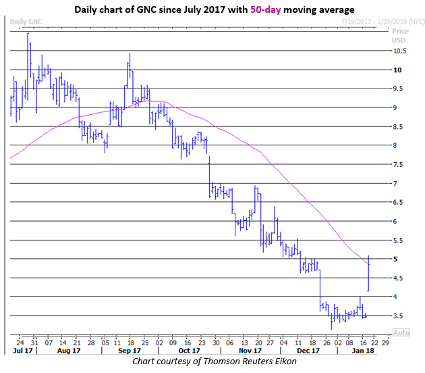The height and width of the screenshot is (373, 425).
Task: Click the 'Jul 17' month label
Action: coord(22,351)
